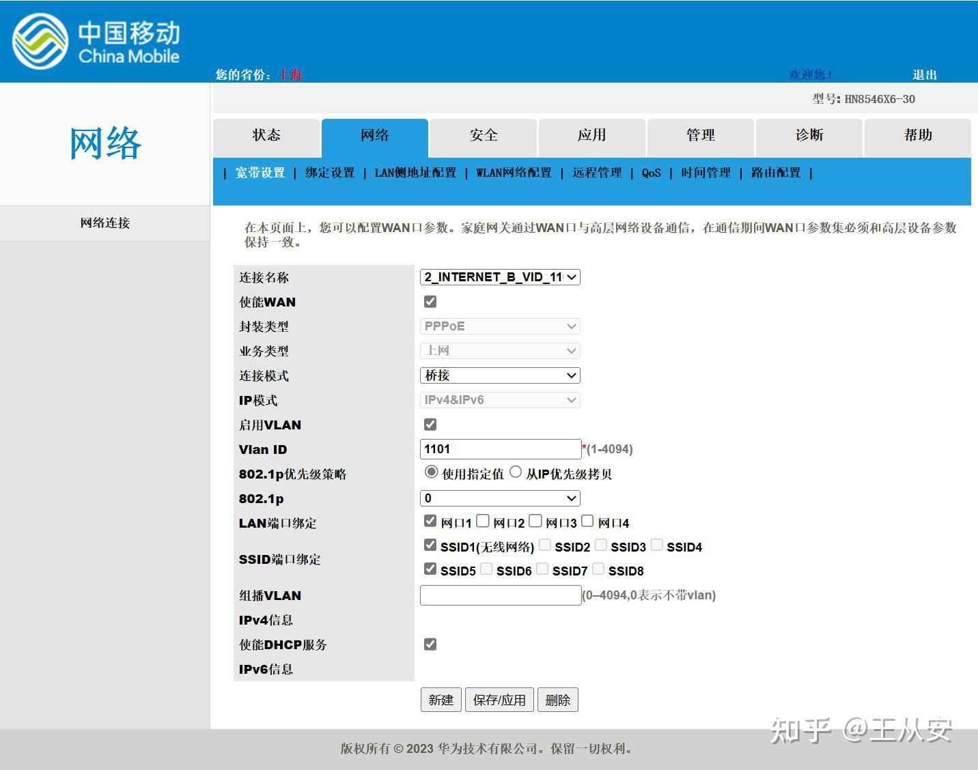
Task: Click 退出 to log out
Action: click(925, 74)
